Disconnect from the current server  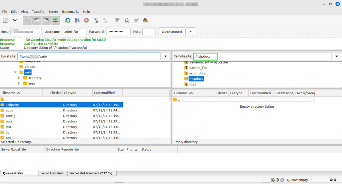(96, 21)
